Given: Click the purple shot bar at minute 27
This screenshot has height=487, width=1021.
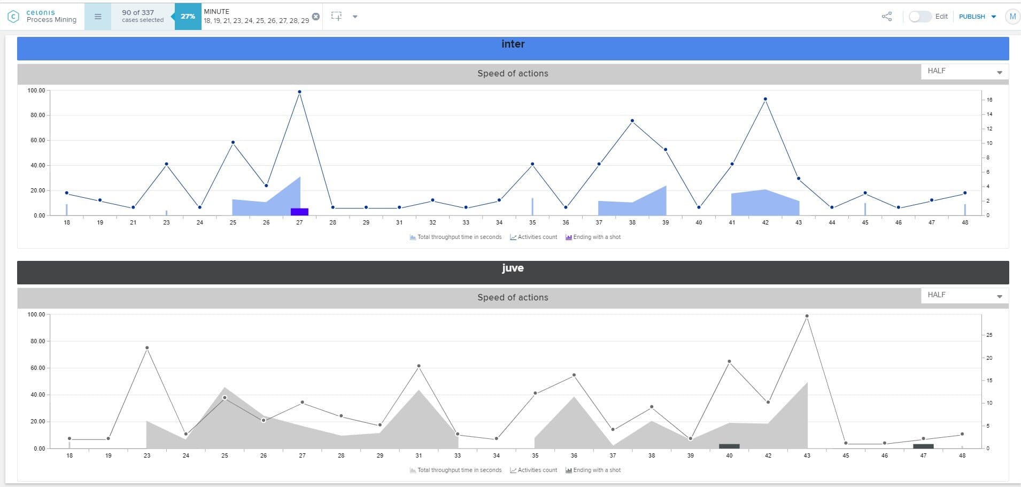Looking at the screenshot, I should tap(299, 212).
